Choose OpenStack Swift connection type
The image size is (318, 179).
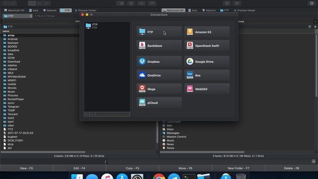click(x=207, y=46)
